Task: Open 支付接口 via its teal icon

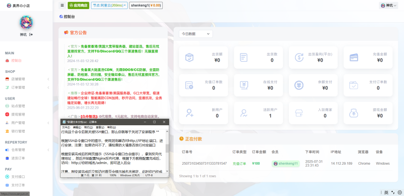Action: (7, 177)
